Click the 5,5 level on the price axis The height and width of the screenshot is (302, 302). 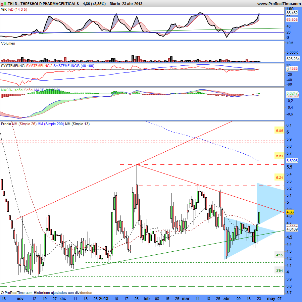pyautogui.click(x=289, y=167)
